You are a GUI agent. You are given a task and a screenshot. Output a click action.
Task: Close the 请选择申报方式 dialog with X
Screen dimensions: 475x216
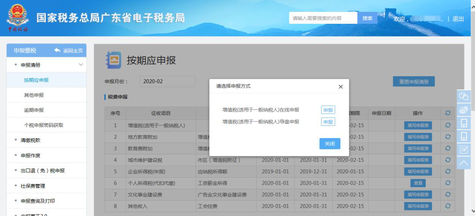click(x=340, y=87)
